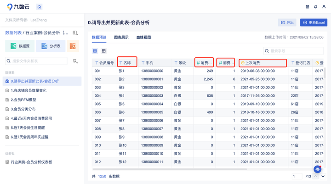
Task: Click the 上次消费 column header
Action: pos(263,63)
